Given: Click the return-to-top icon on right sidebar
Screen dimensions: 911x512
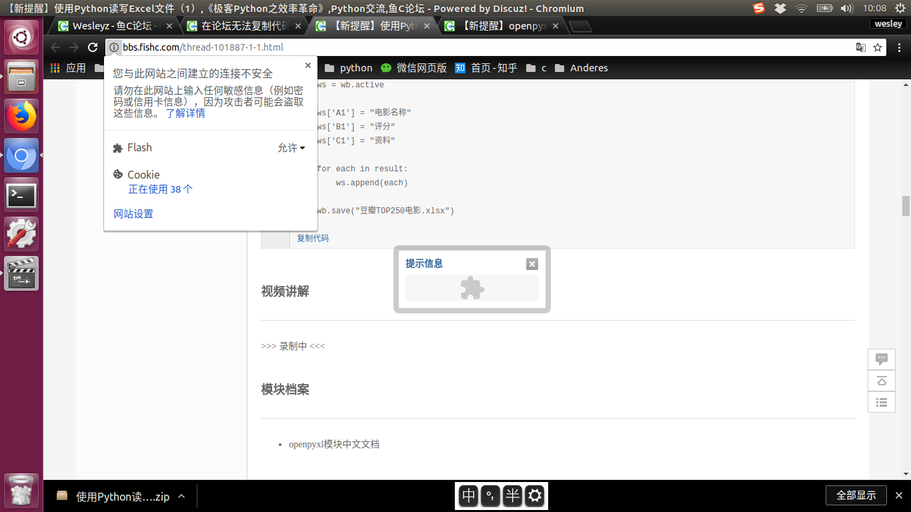Looking at the screenshot, I should pyautogui.click(x=881, y=381).
